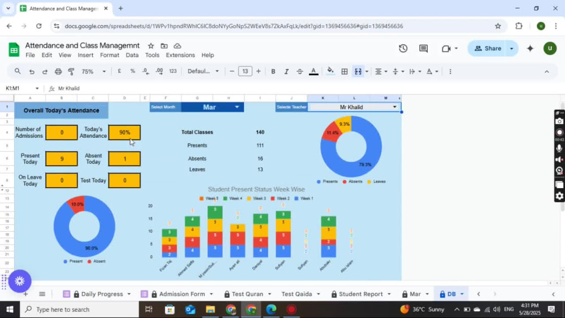Open the Task View taskbar icon
The image size is (565, 318).
[149, 310]
